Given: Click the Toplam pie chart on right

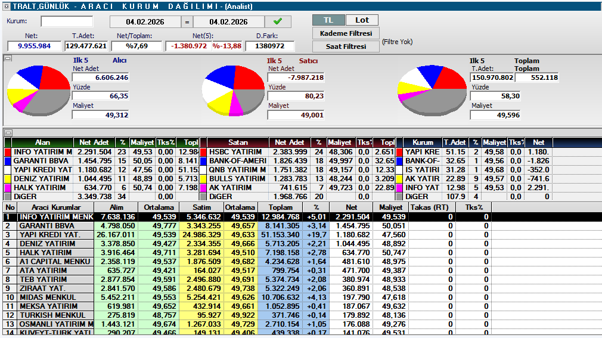Looking at the screenshot, I should tap(432, 89).
